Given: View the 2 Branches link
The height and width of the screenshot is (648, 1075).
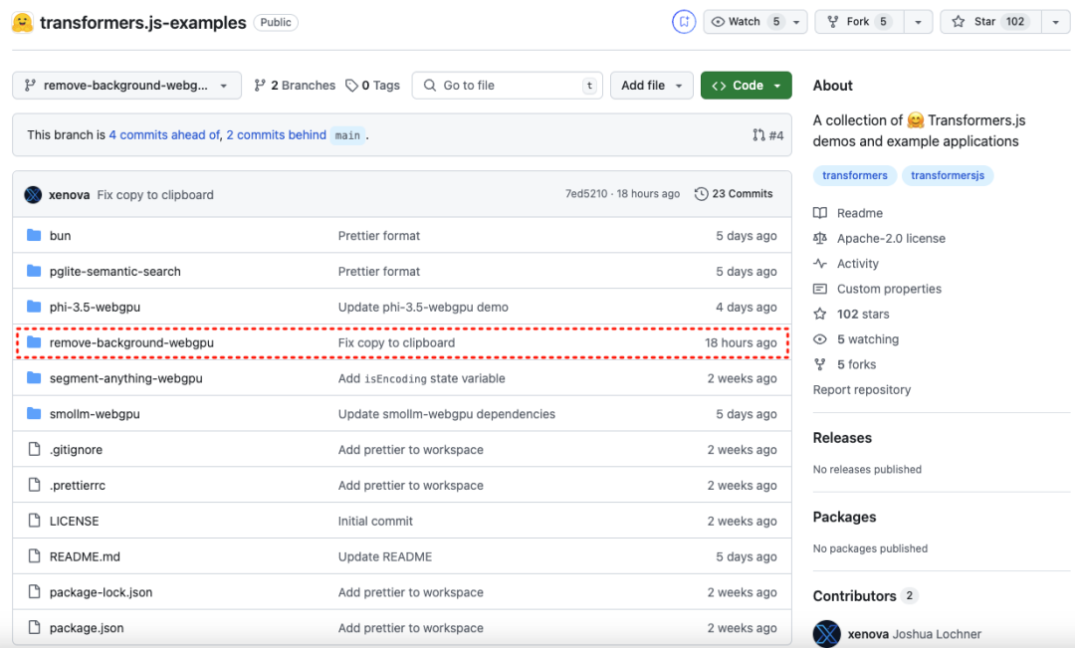Looking at the screenshot, I should pos(294,85).
